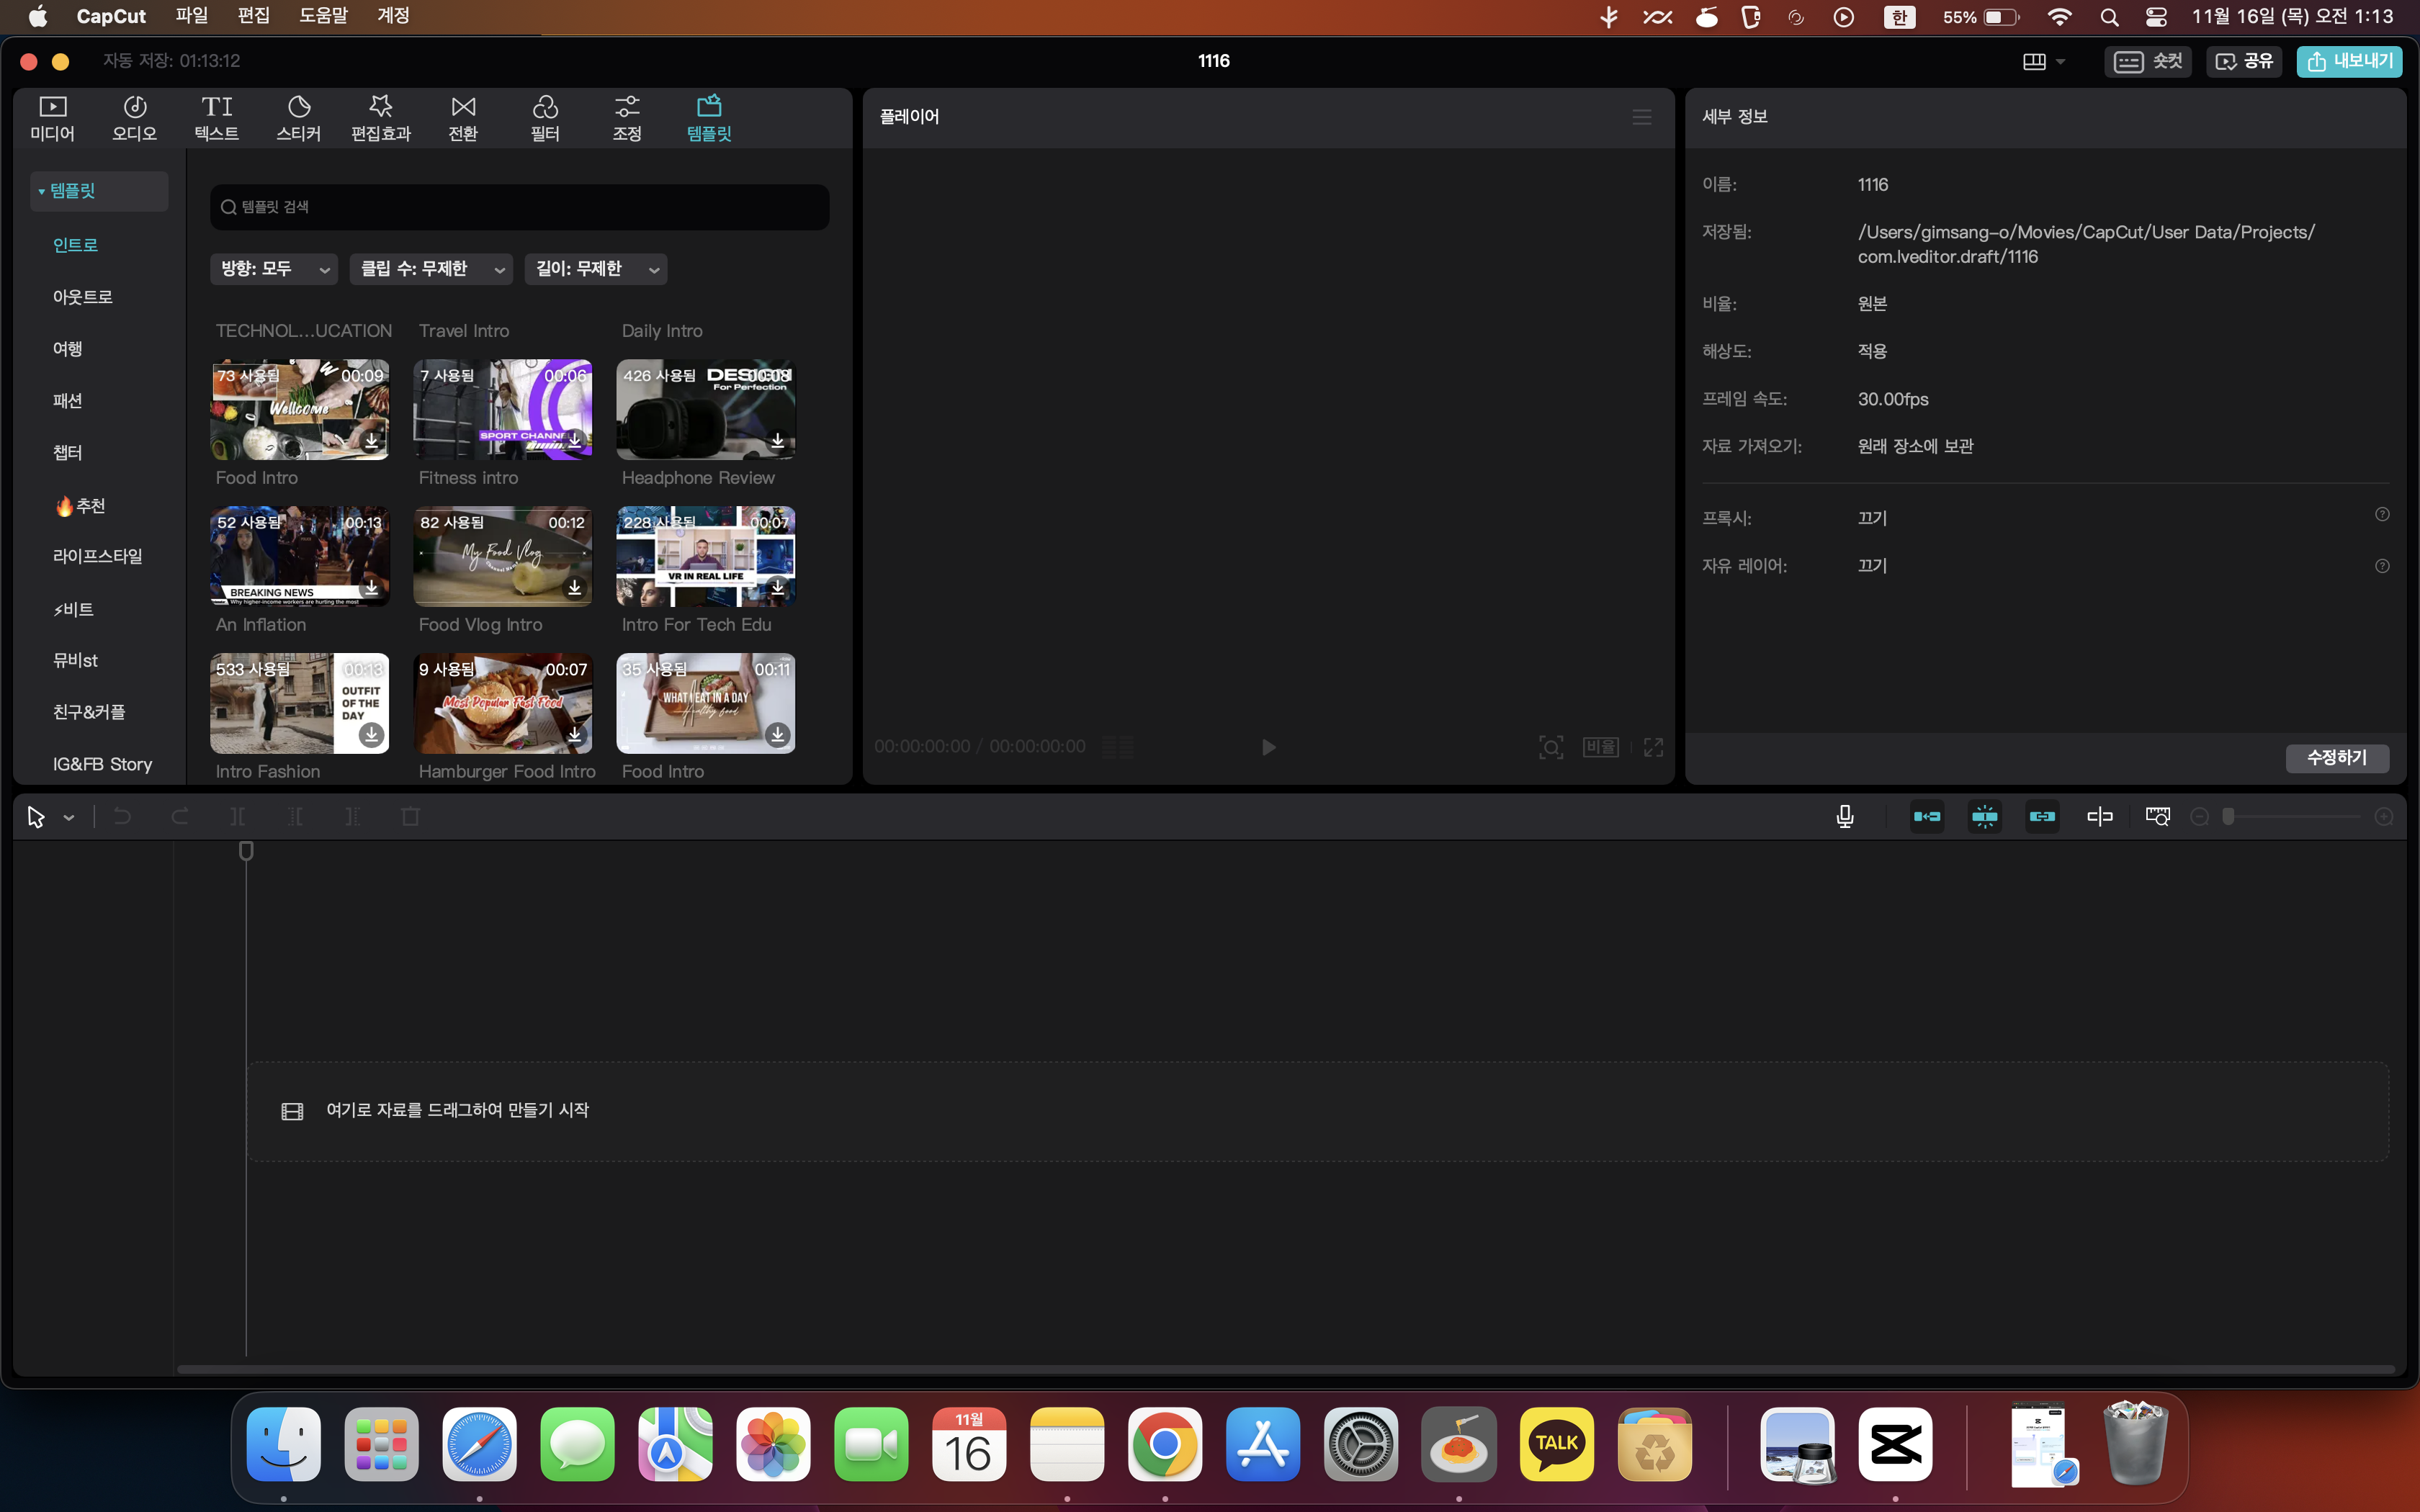The height and width of the screenshot is (1512, 2420).
Task: Toggle auto snapping in timeline toolbar
Action: click(1985, 817)
